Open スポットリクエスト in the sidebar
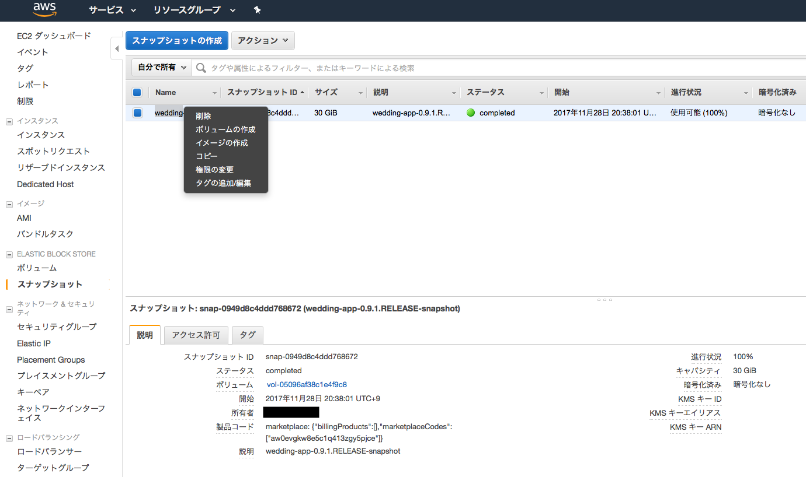Screen dimensions: 806x477 pos(53,151)
